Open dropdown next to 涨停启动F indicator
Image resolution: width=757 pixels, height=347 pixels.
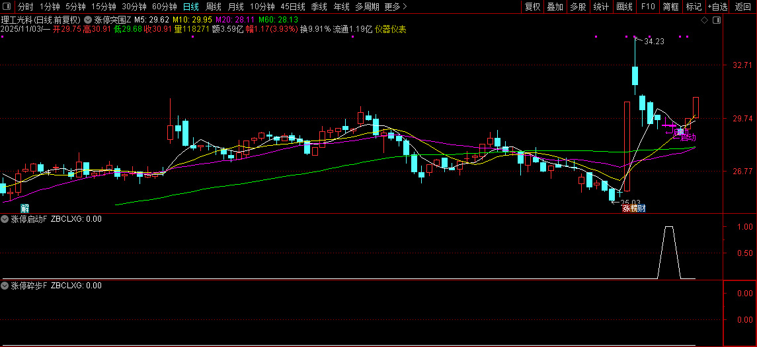[5, 219]
